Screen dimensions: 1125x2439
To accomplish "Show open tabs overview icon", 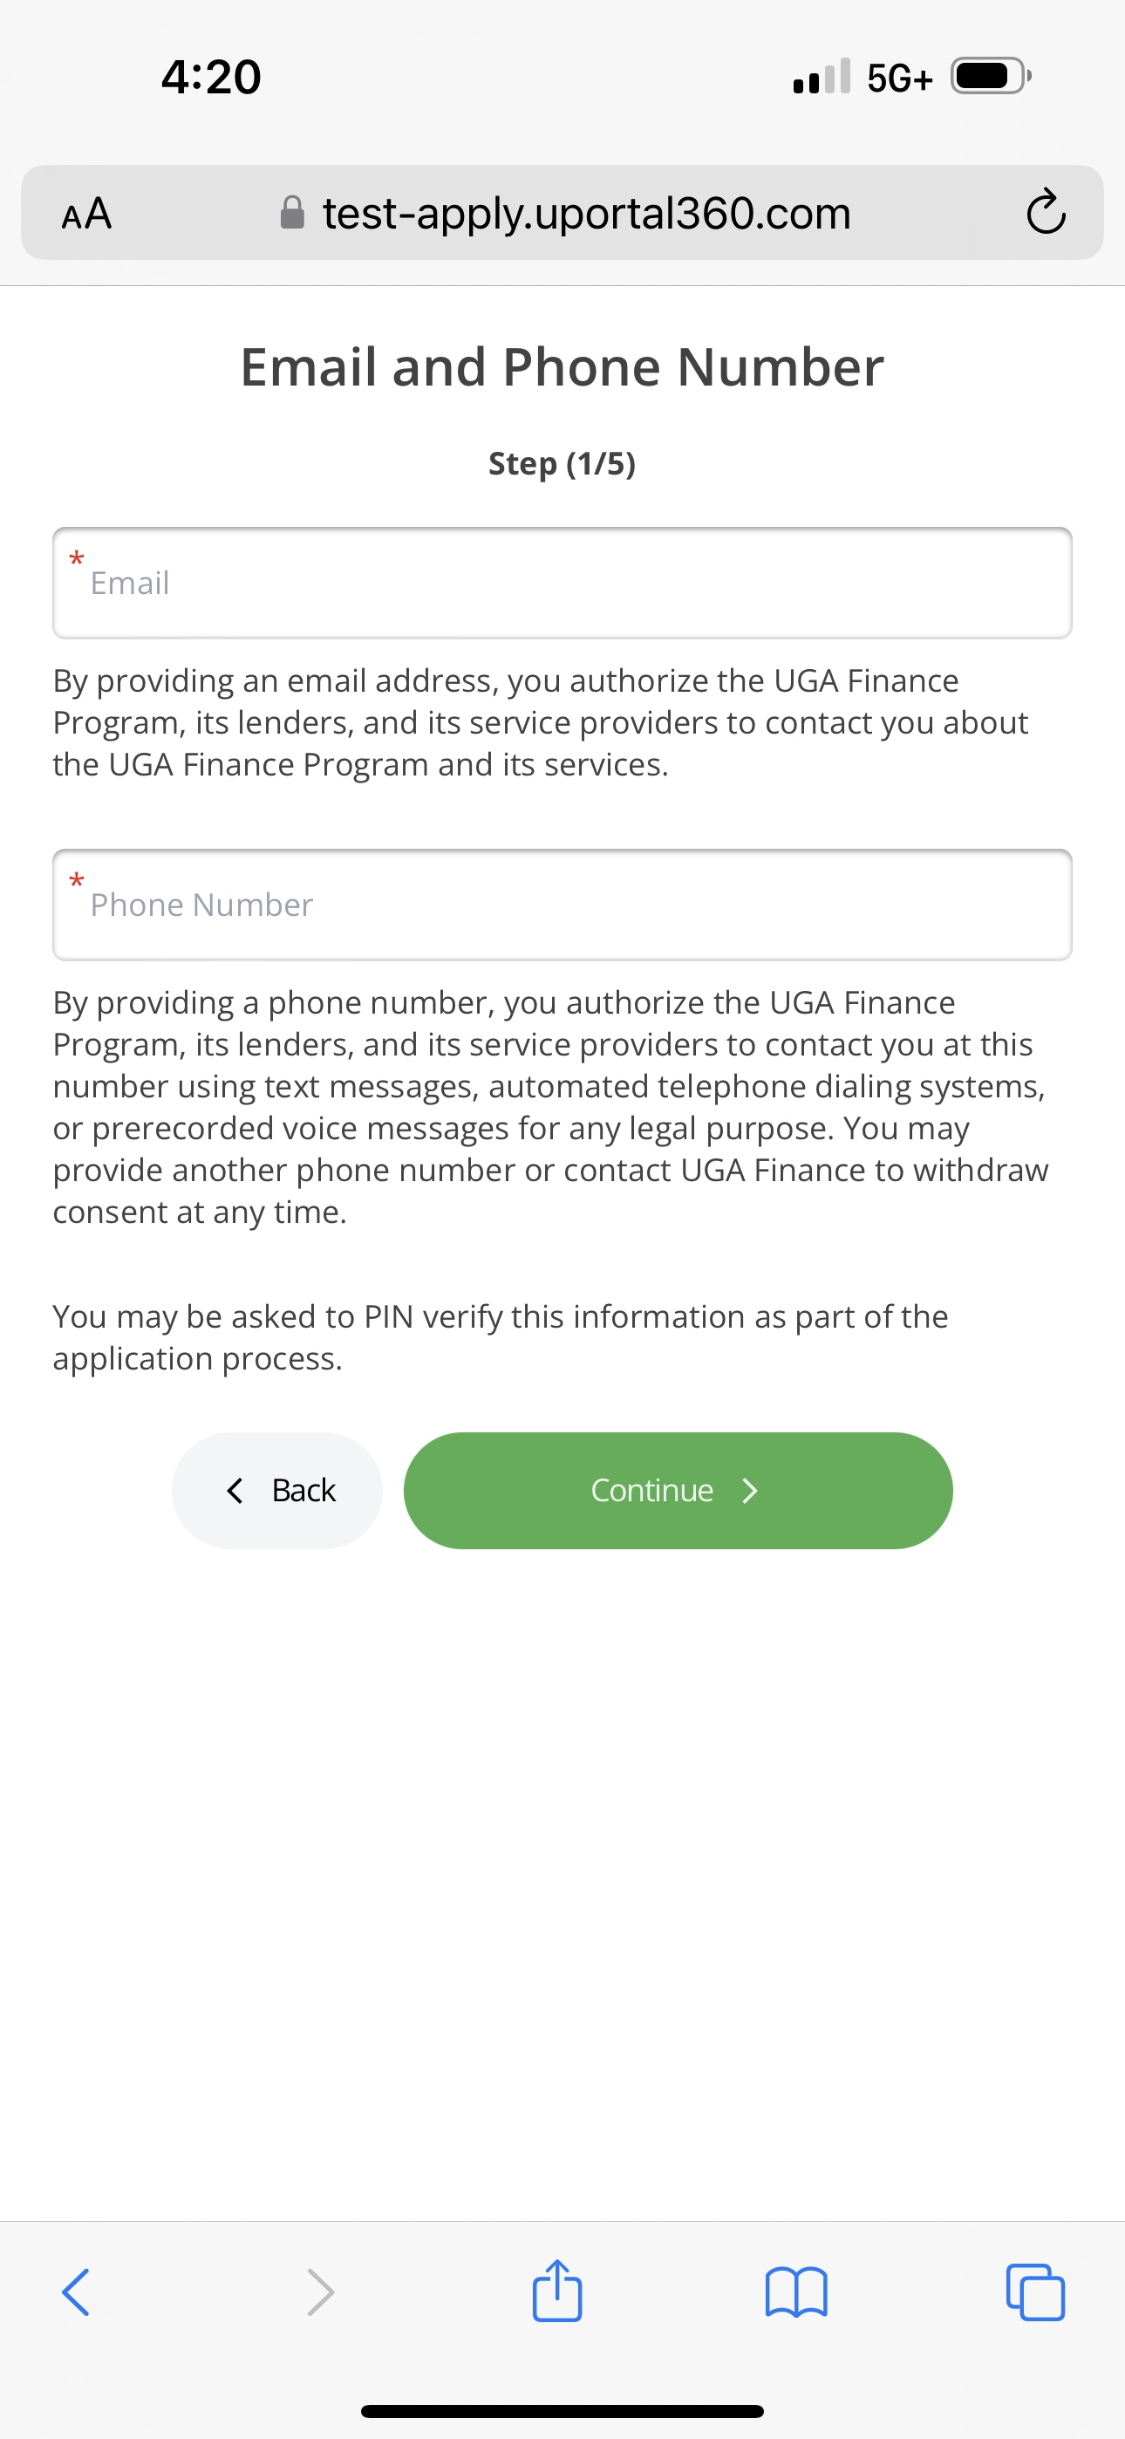I will [x=1035, y=2292].
